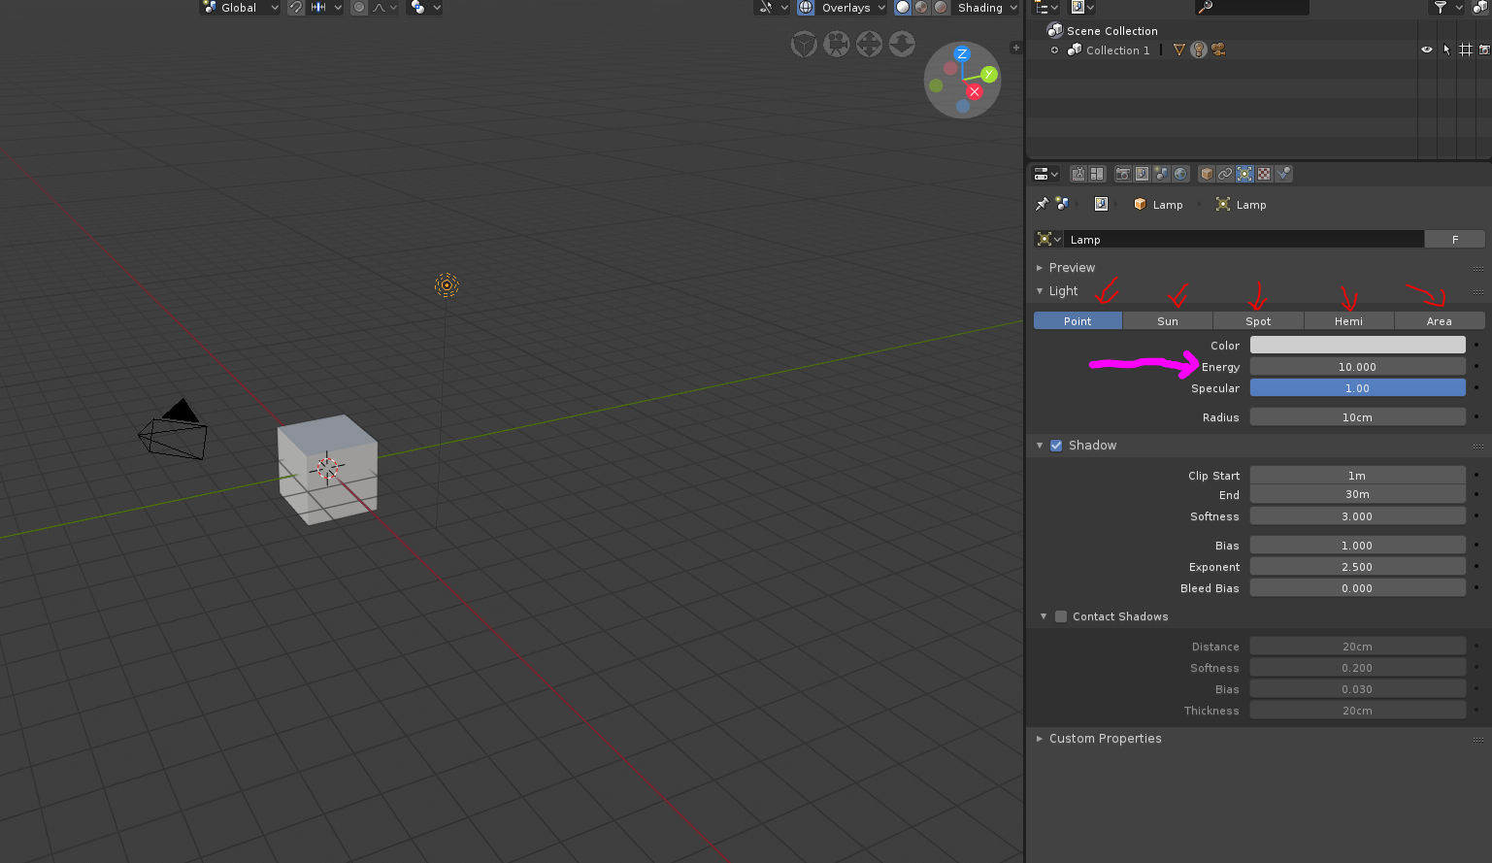This screenshot has width=1492, height=863.
Task: Open the Render properties tab
Action: (x=1123, y=174)
